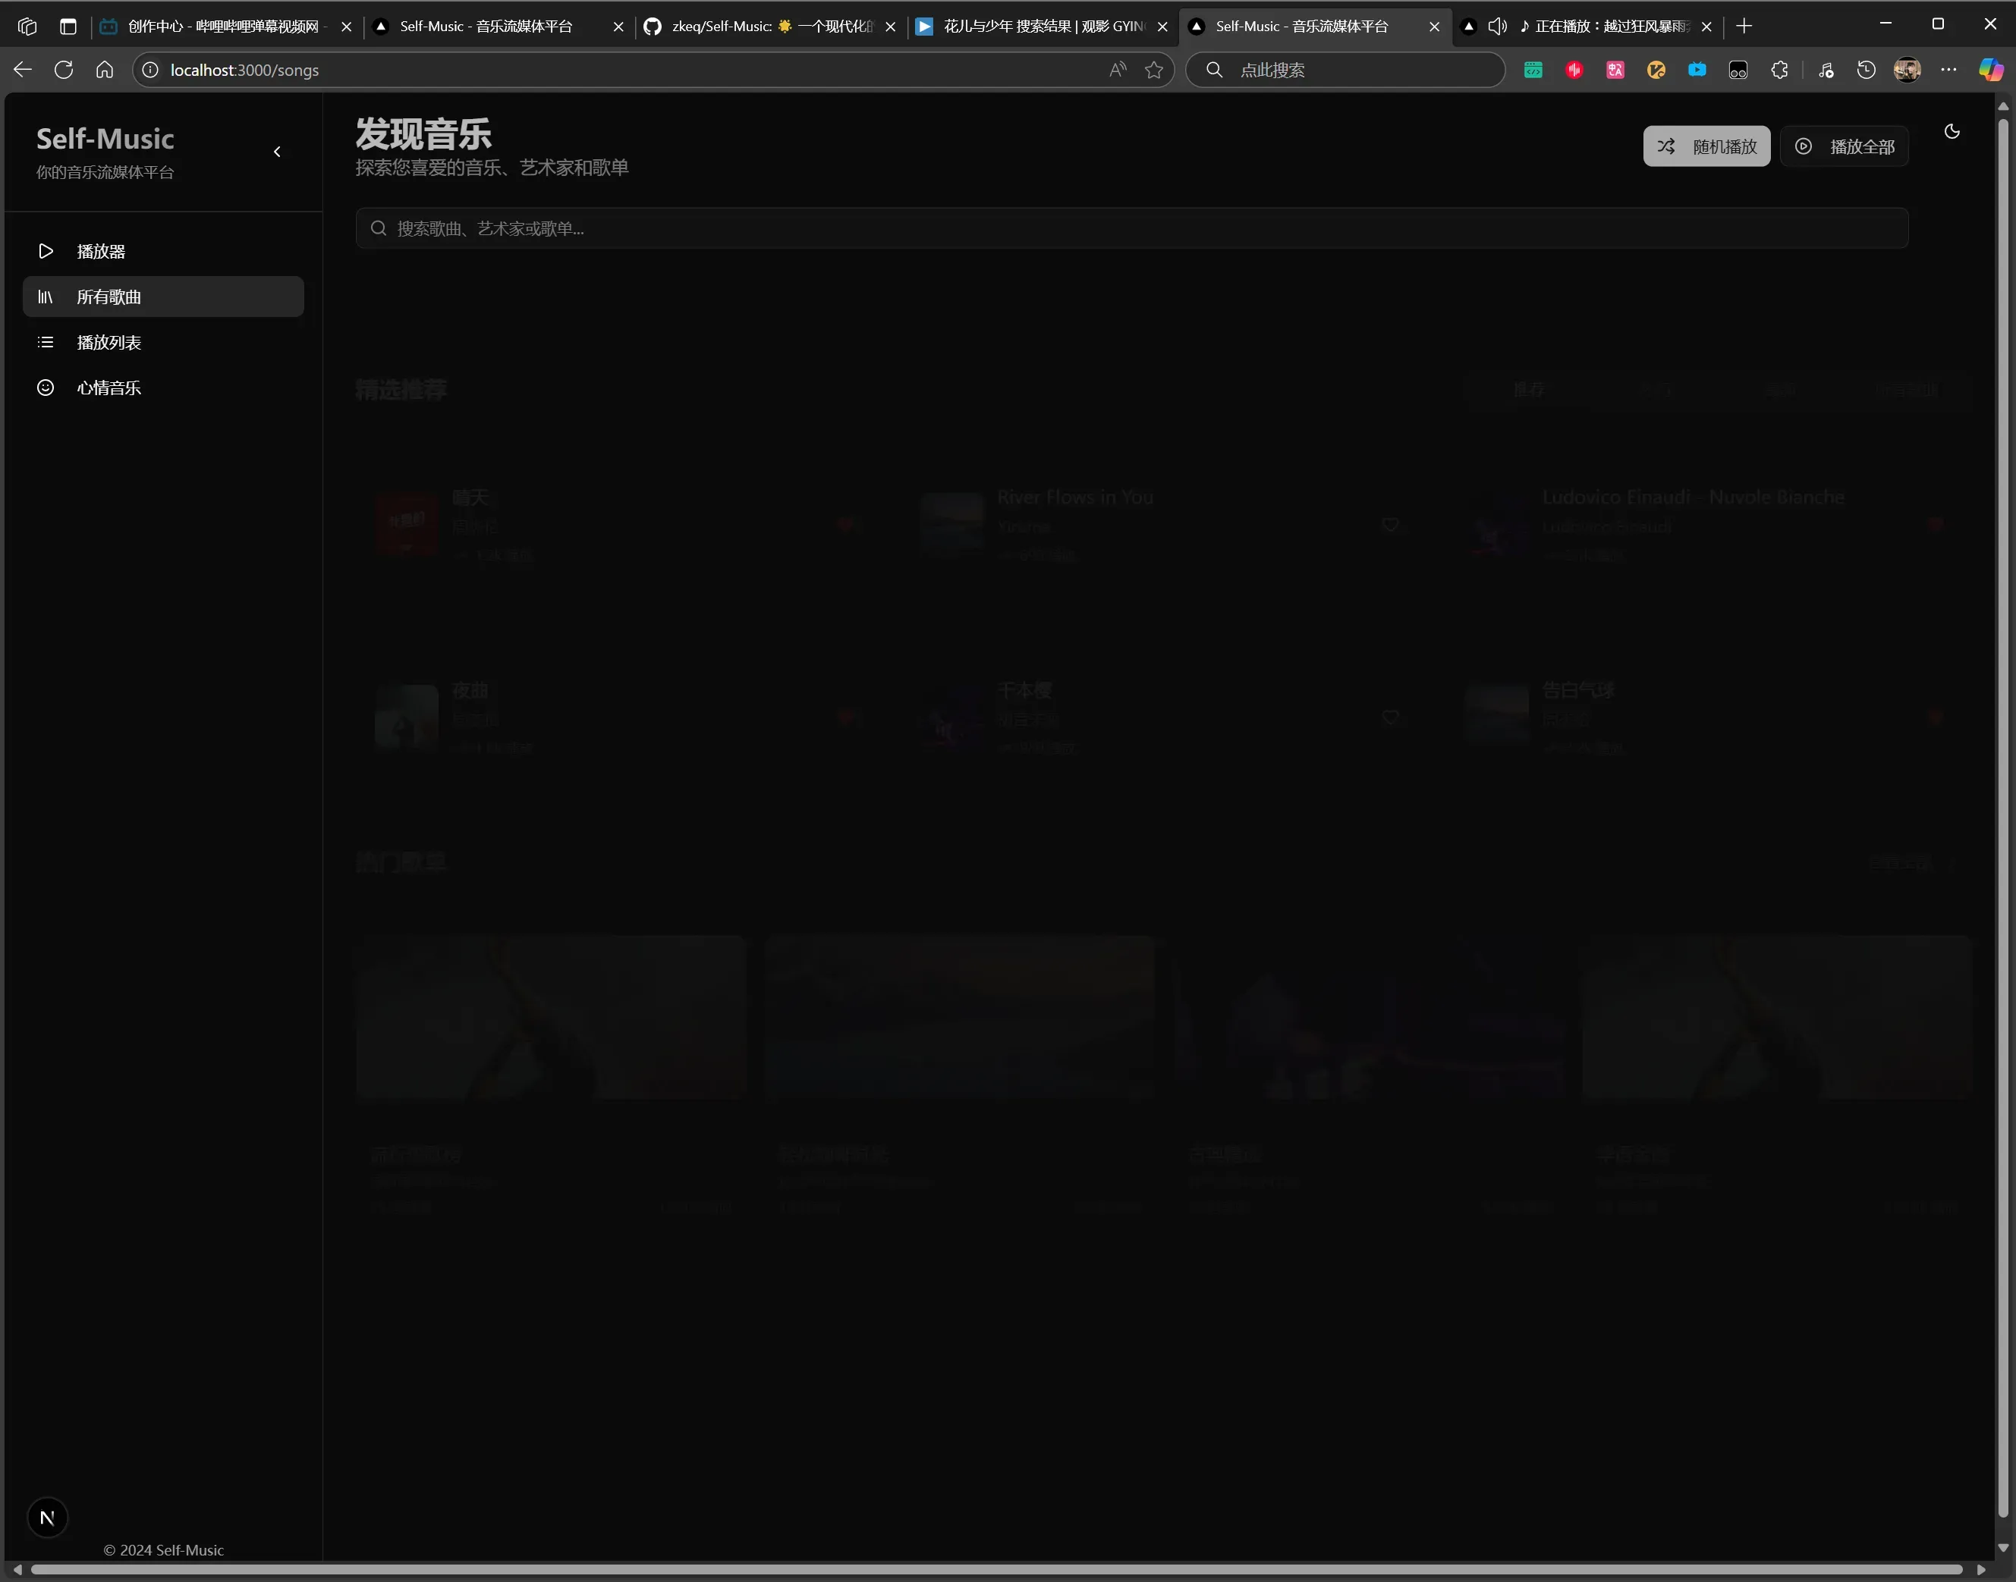Refresh the page via the reload icon
Image resolution: width=2016 pixels, height=1582 pixels.
coord(64,71)
